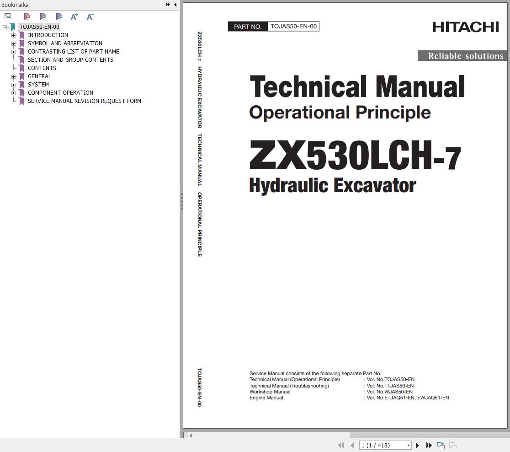Screen dimensions: 510x452
Task: Click the horizontal scrollbar under the page
Action: [x=429, y=436]
